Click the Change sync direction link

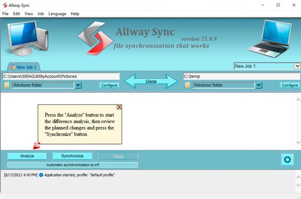[151, 81]
